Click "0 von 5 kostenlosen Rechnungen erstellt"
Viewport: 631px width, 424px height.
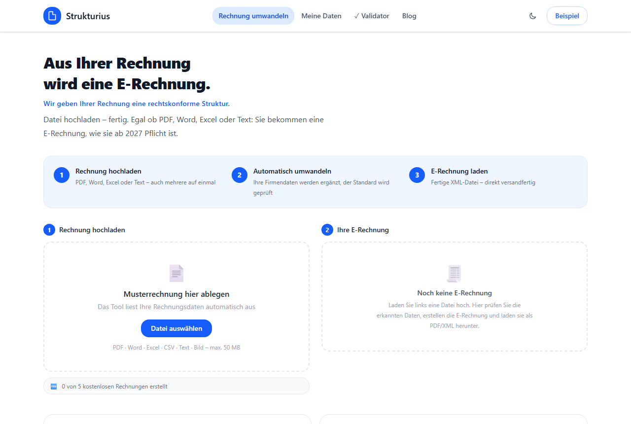pyautogui.click(x=114, y=387)
